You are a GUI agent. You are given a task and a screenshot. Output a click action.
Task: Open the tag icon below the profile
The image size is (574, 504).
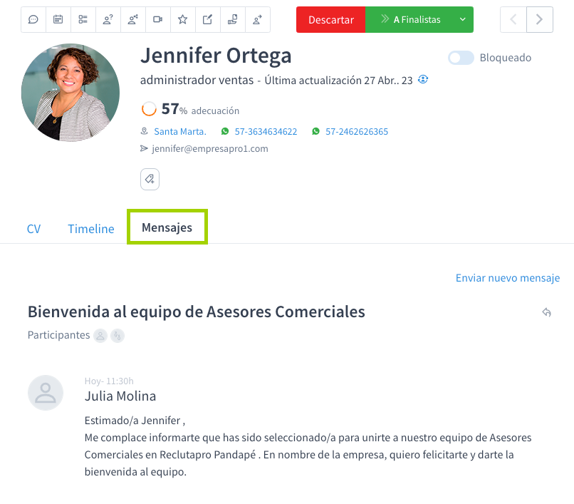pos(150,179)
